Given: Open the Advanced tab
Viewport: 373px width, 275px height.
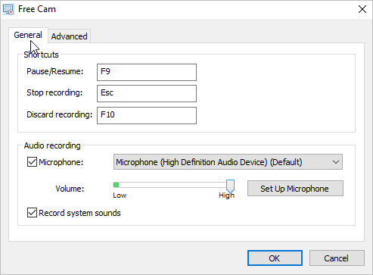Looking at the screenshot, I should click(69, 36).
